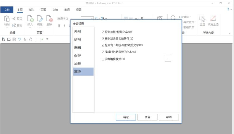Click the 取消 (Cancel) button

pos(147,117)
